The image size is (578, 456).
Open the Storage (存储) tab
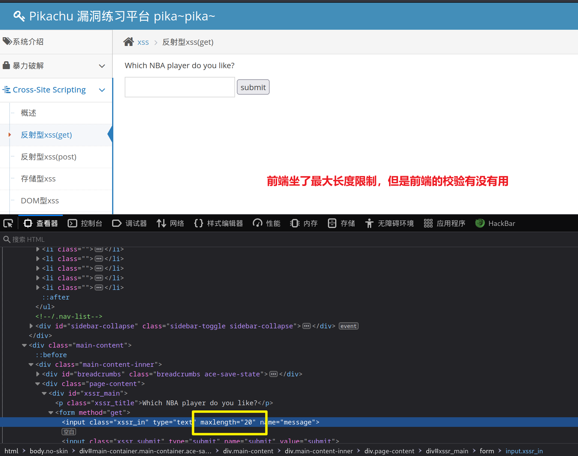click(x=341, y=223)
